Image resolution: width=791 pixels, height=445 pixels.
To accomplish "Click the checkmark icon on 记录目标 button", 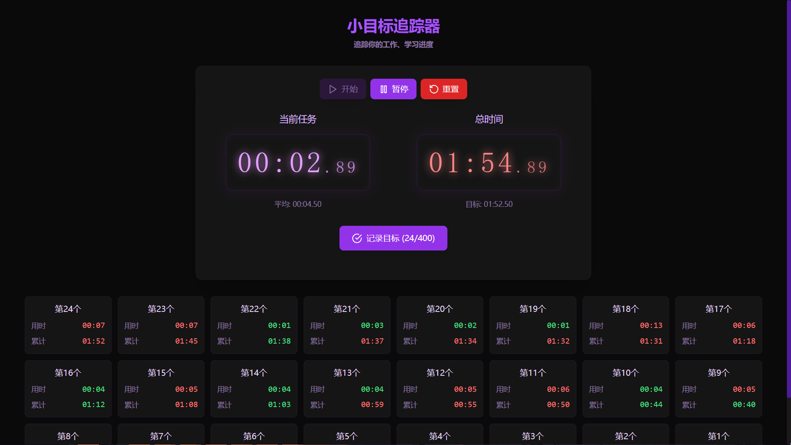I will click(357, 238).
